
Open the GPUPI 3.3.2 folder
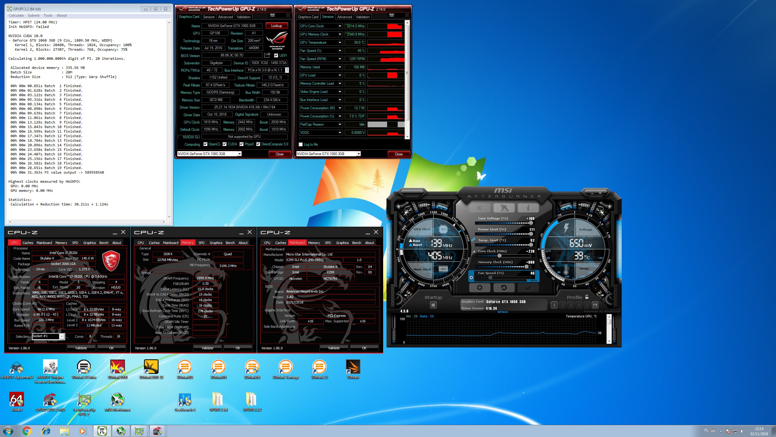click(x=252, y=402)
